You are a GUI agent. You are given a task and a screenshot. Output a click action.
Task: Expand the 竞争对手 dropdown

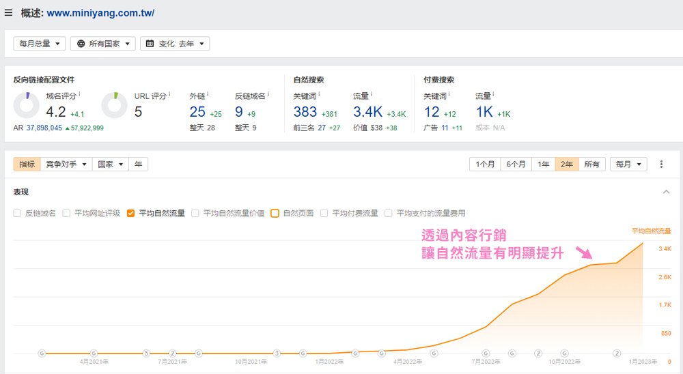pyautogui.click(x=66, y=164)
